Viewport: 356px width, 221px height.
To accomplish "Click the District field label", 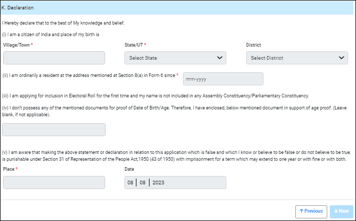I will 254,45.
